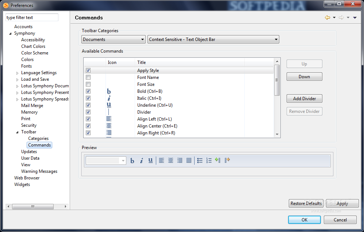
Task: Click the bulleted list icon in Preview toolbar
Action: coord(200,160)
